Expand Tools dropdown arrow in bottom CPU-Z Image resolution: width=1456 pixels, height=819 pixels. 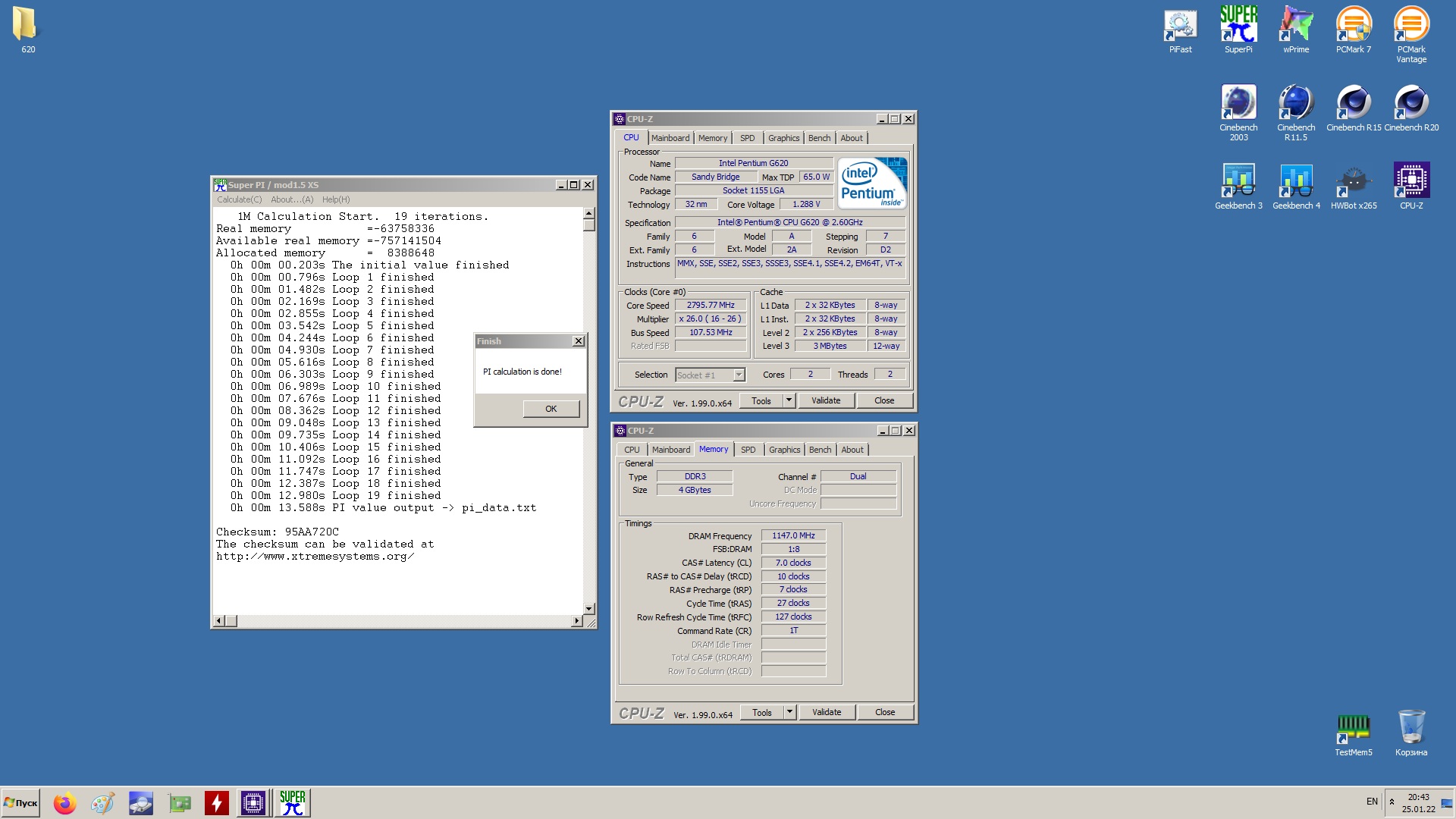789,713
